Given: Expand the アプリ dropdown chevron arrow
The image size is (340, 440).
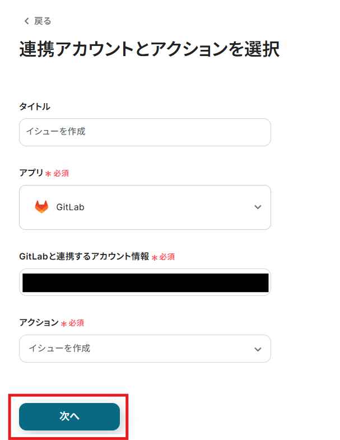Looking at the screenshot, I should point(258,207).
